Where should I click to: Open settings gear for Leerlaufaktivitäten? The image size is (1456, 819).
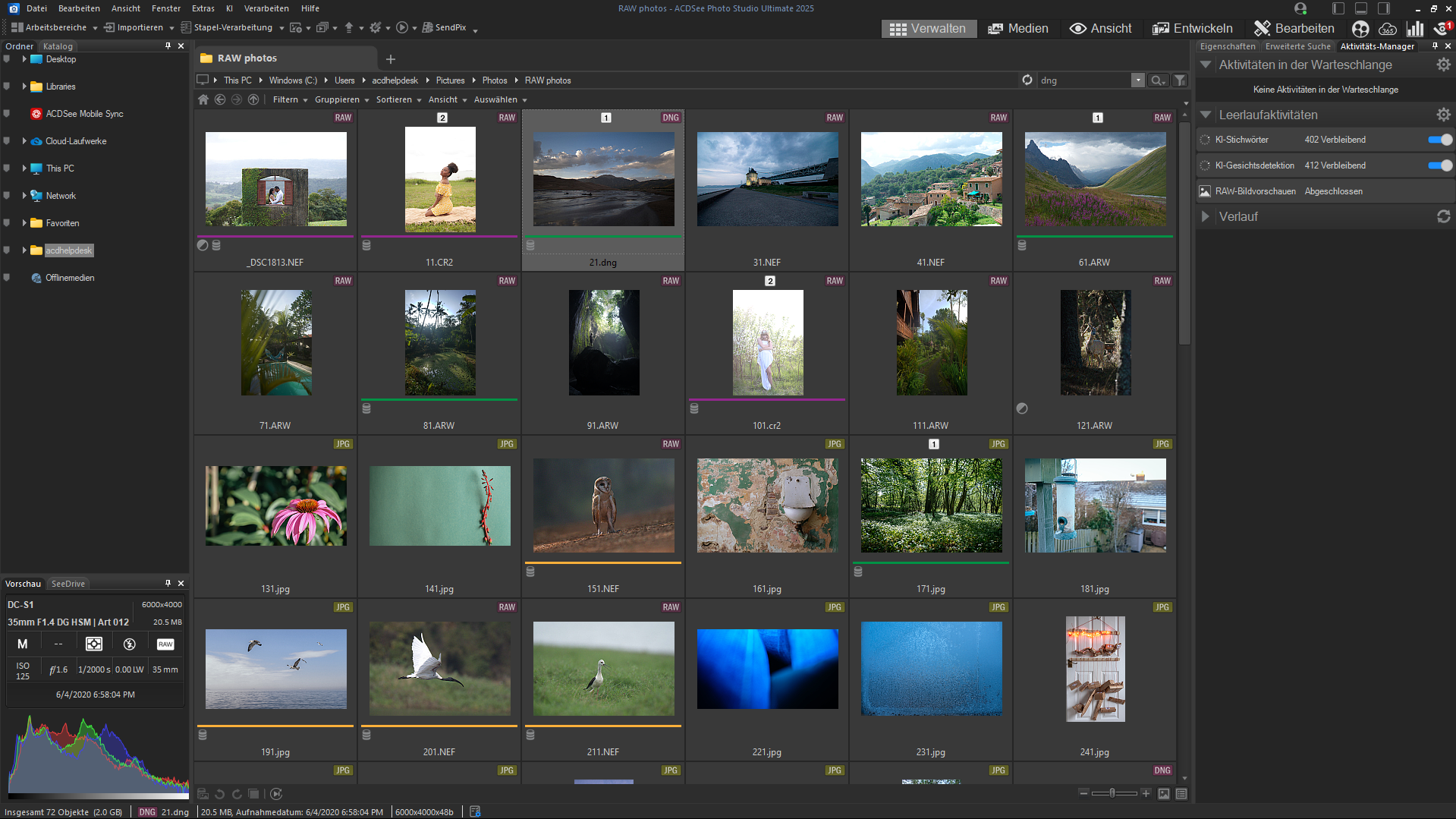point(1443,115)
